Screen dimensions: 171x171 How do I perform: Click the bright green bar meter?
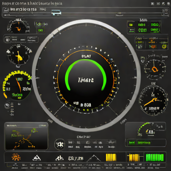click(155, 157)
